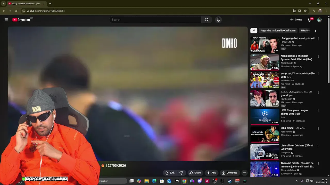
Task: Open options for L'morphine Dokhana video
Action: (318, 146)
